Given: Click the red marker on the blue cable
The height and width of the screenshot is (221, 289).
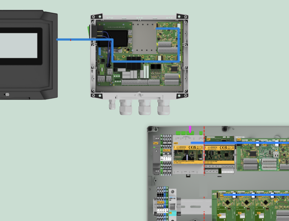Looking at the screenshot, I should pos(71,40).
